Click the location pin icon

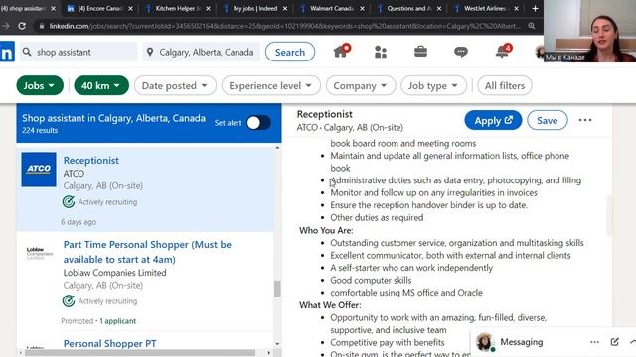[150, 52]
